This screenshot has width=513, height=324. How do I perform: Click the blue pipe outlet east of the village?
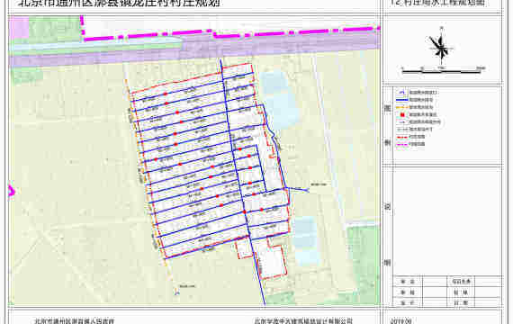(297, 189)
